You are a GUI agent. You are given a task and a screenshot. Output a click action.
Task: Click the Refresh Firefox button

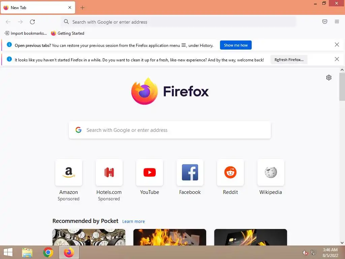pyautogui.click(x=289, y=60)
